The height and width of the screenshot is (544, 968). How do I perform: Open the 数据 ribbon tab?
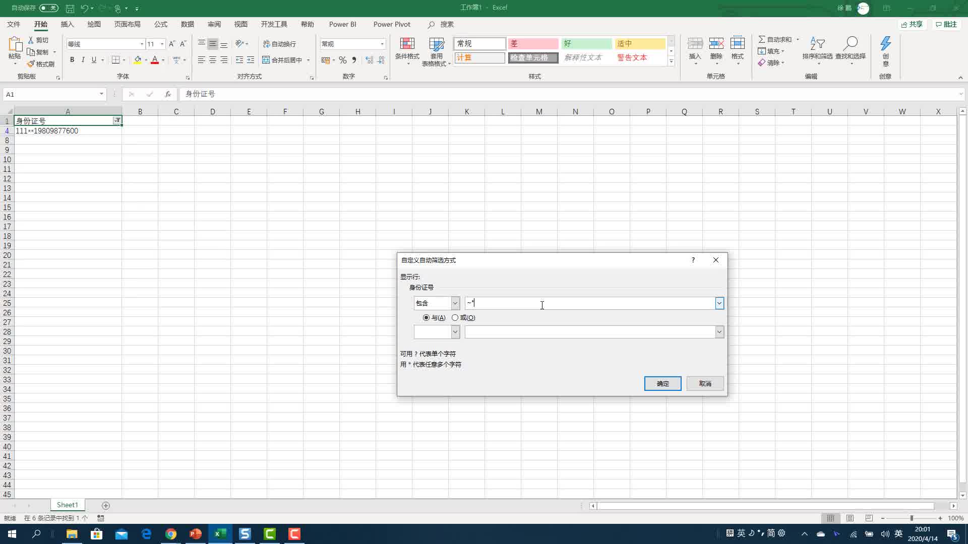click(x=188, y=24)
